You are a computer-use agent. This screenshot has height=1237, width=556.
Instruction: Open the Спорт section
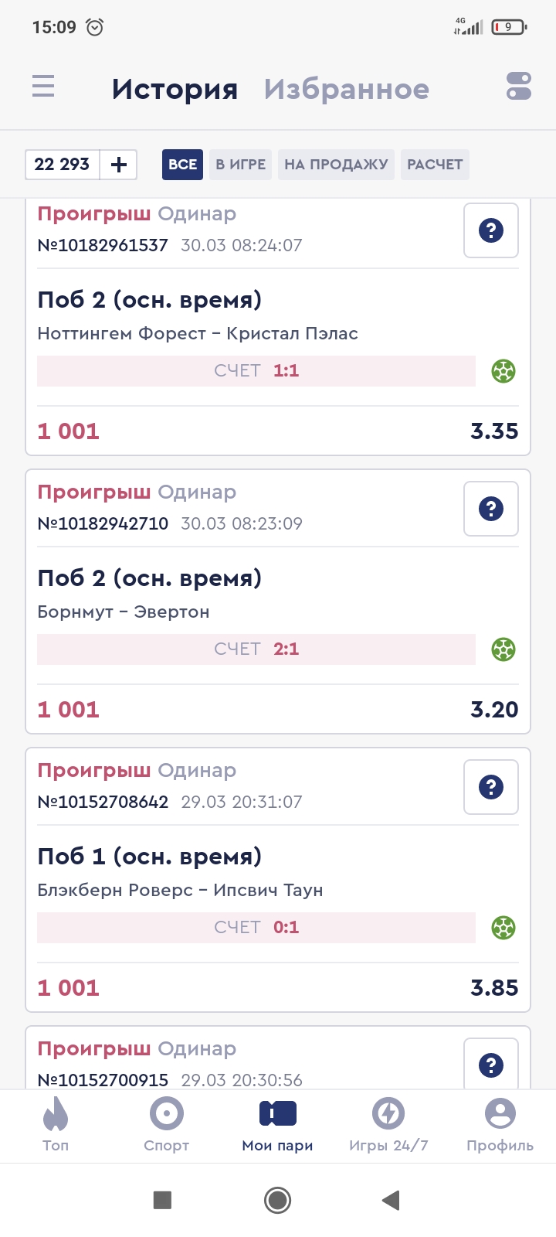click(166, 1125)
